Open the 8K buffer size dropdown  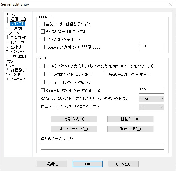click(x=151, y=107)
